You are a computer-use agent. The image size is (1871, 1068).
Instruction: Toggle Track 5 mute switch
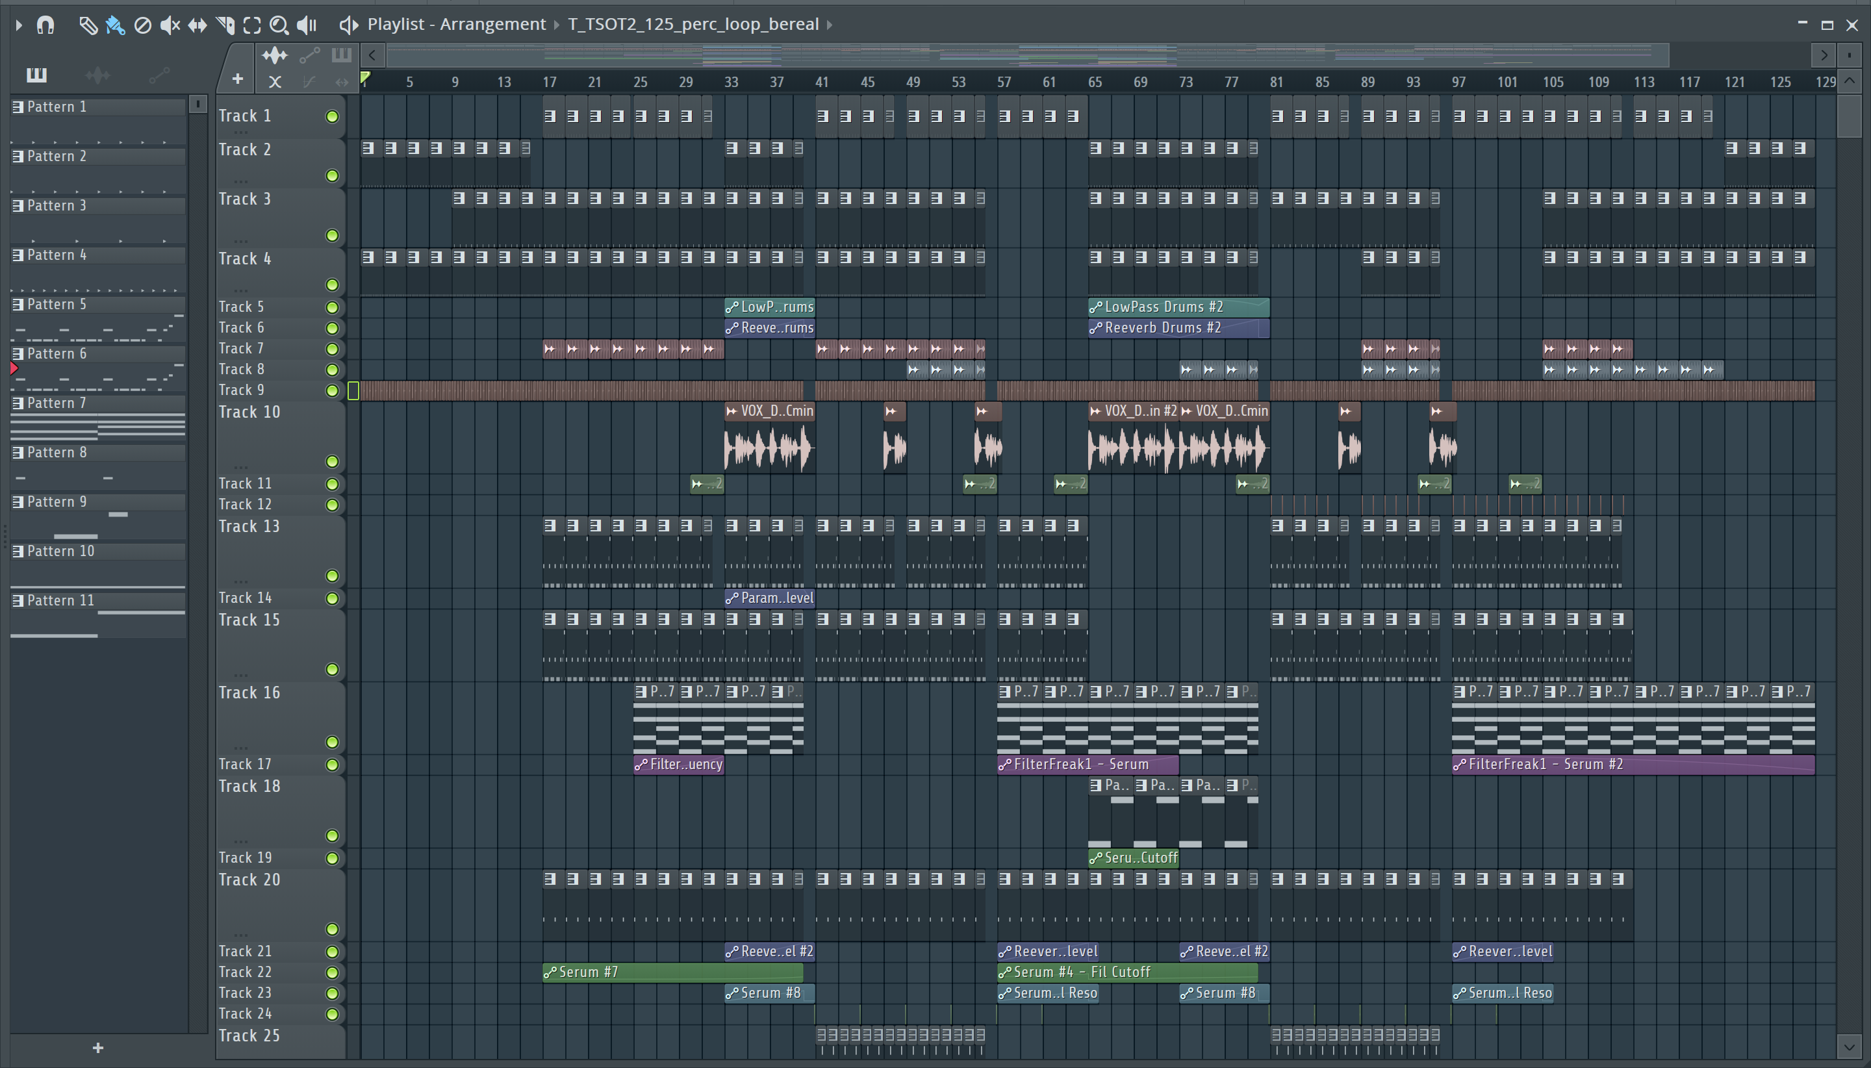(x=332, y=307)
